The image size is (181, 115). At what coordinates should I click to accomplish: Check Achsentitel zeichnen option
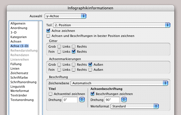[x=51, y=94]
